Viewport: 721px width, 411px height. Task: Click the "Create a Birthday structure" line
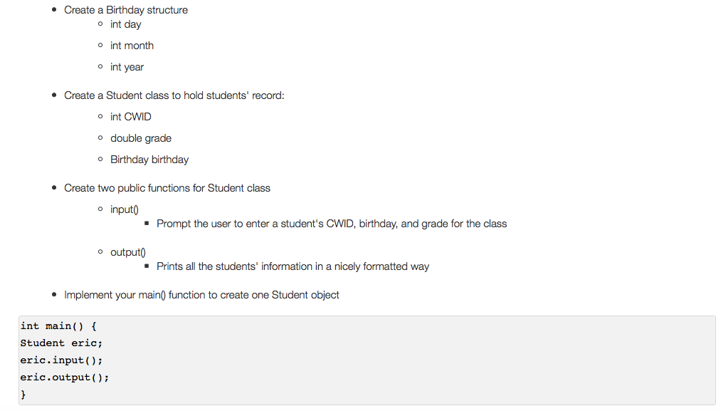pyautogui.click(x=126, y=10)
